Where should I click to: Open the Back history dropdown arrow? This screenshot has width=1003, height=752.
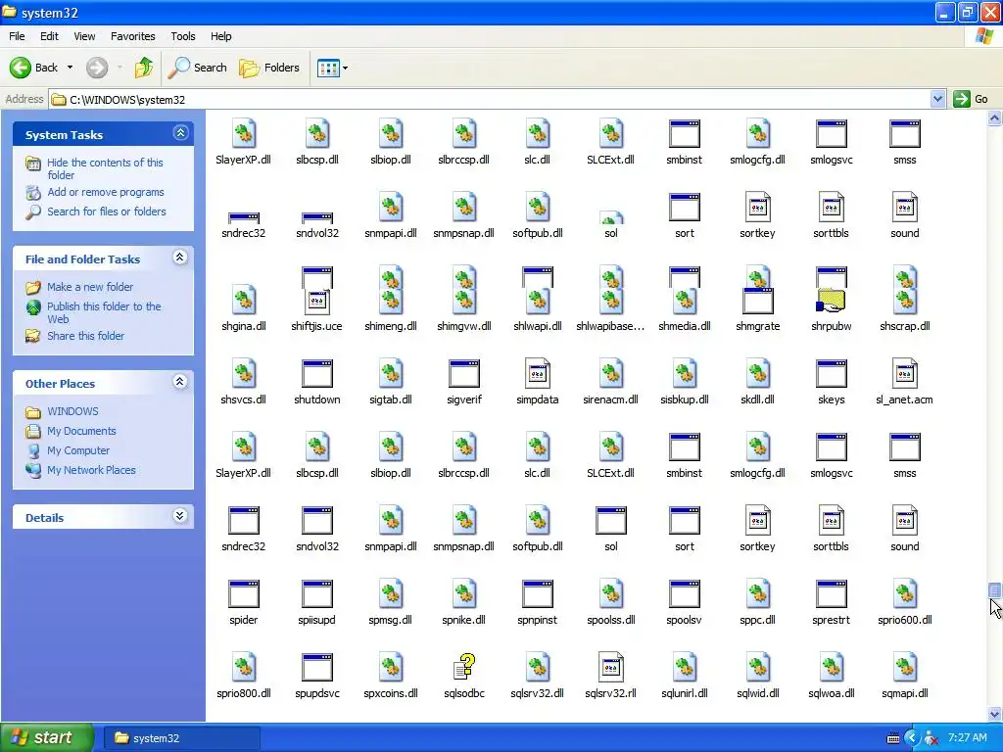tap(70, 68)
